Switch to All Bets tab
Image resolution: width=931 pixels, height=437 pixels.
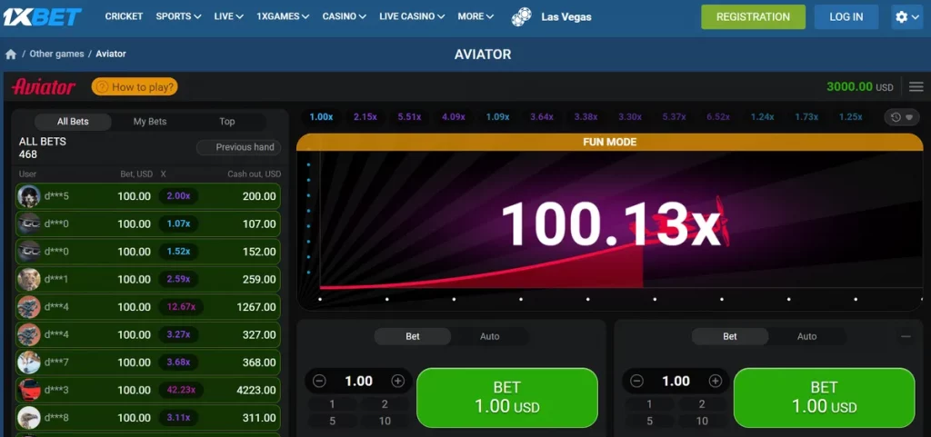click(x=73, y=122)
